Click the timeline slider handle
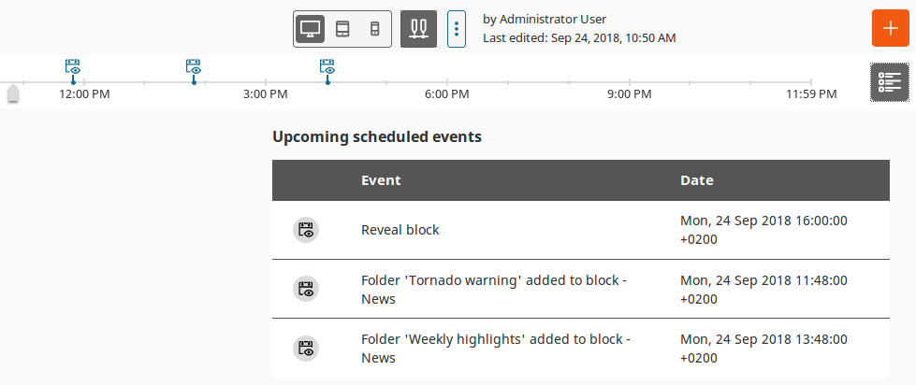This screenshot has height=385, width=916. 13,94
